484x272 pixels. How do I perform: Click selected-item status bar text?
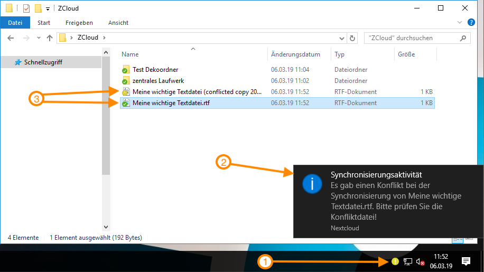(x=96, y=238)
